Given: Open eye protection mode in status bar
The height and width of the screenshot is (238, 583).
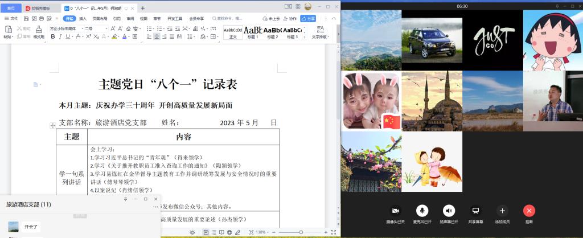Looking at the screenshot, I should [192, 232].
